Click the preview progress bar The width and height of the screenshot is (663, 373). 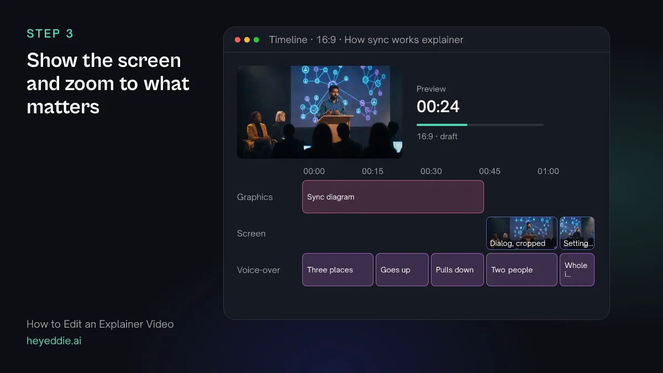coord(480,125)
